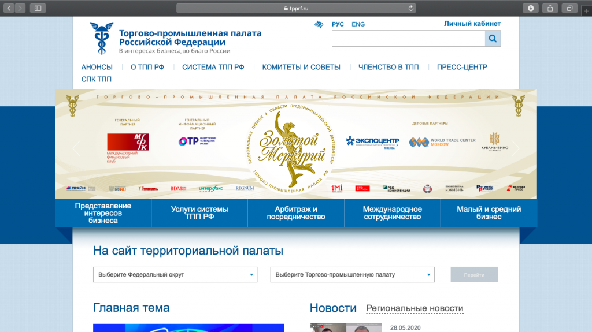Click the Интерфакс media logo
592x332 pixels.
(210, 188)
